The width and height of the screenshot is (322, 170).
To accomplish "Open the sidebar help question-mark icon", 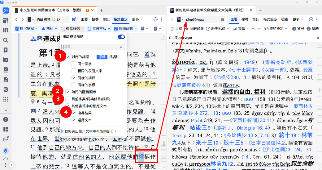I will click(6, 119).
